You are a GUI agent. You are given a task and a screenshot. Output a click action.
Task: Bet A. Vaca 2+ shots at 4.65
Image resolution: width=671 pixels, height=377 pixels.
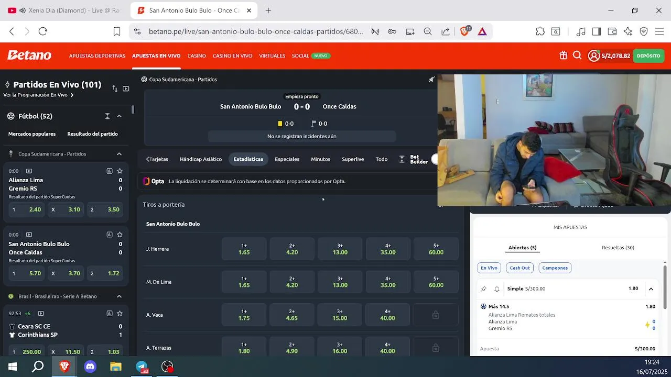tap(292, 315)
